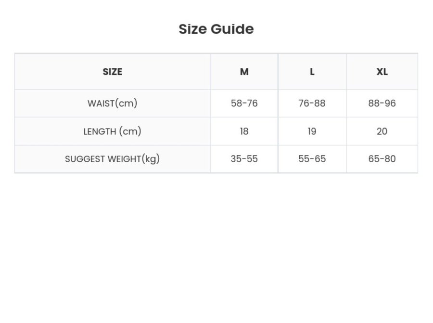This screenshot has width=433, height=323.
Task: Click the length value 19 for L
Action: pyautogui.click(x=312, y=131)
